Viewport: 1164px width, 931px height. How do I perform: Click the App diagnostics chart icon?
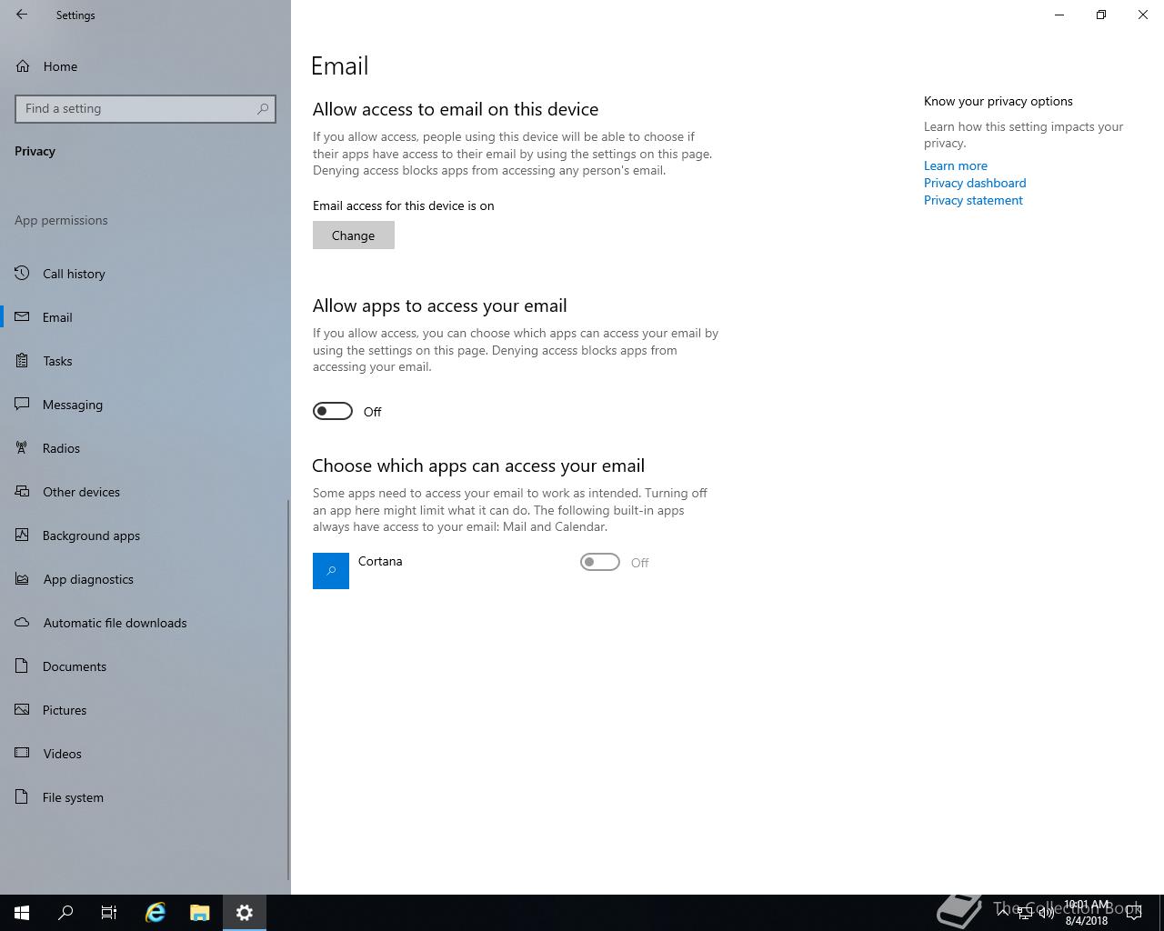pos(23,578)
